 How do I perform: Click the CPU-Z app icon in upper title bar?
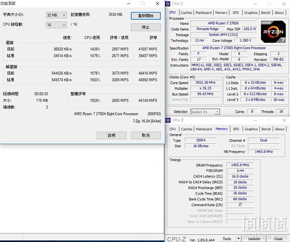167,4
